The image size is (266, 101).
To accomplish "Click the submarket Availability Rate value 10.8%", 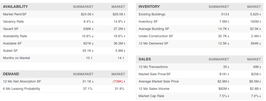I will (x=86, y=36).
